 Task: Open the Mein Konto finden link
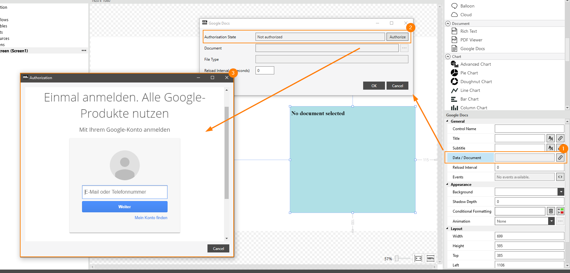[x=151, y=218]
